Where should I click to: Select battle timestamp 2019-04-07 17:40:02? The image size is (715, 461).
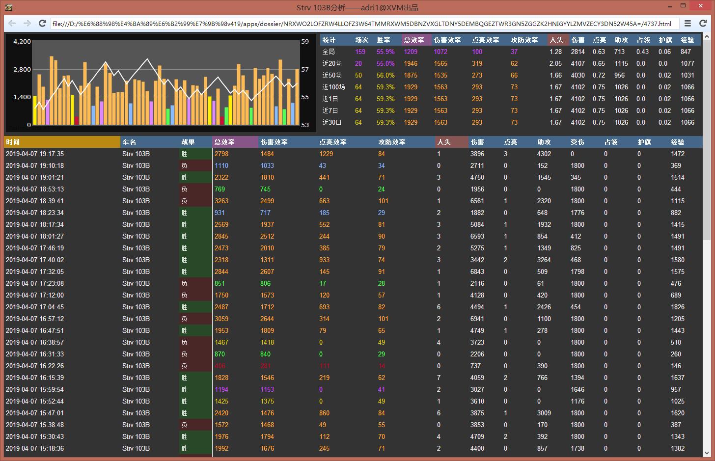tap(35, 260)
